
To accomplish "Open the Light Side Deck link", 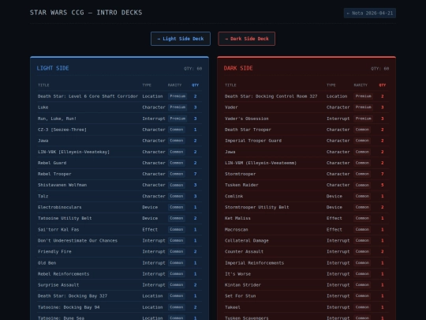I will (x=181, y=39).
